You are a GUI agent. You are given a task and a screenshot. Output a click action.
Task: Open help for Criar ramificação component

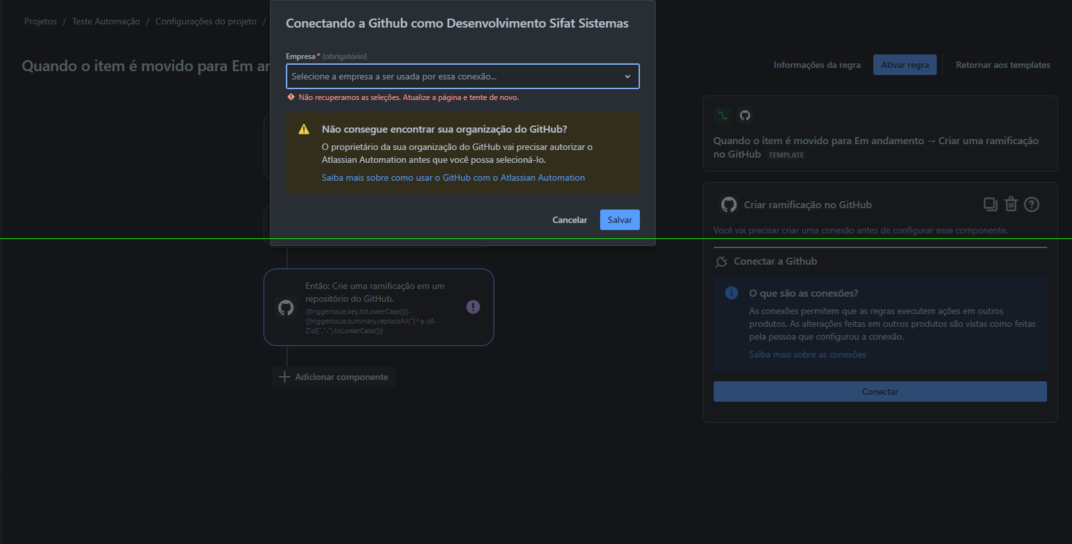click(x=1032, y=204)
